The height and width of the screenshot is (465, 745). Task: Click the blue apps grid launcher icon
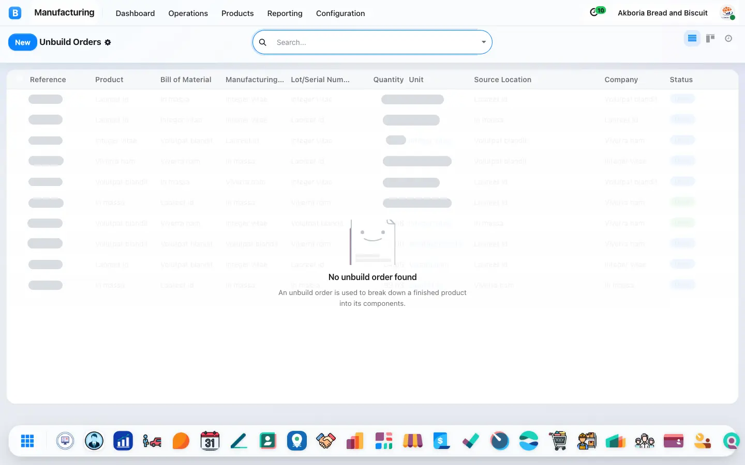point(27,441)
